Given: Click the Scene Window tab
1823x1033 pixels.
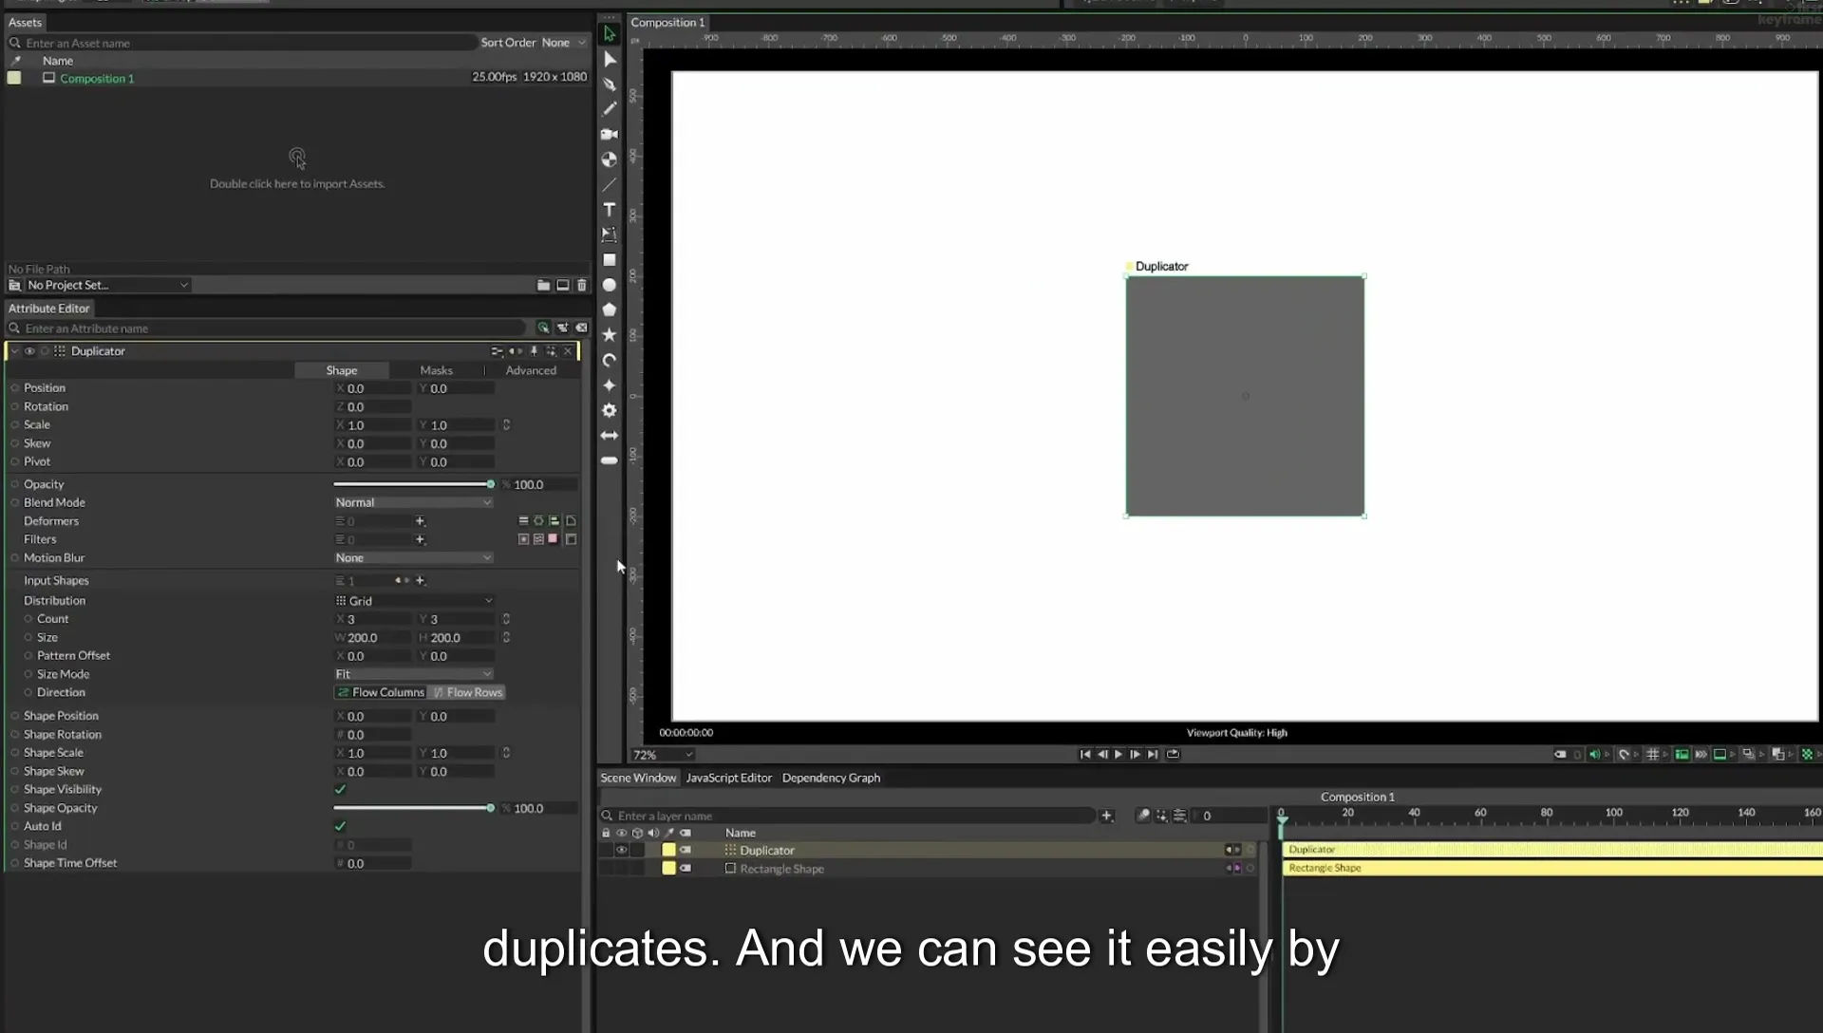Looking at the screenshot, I should (638, 778).
